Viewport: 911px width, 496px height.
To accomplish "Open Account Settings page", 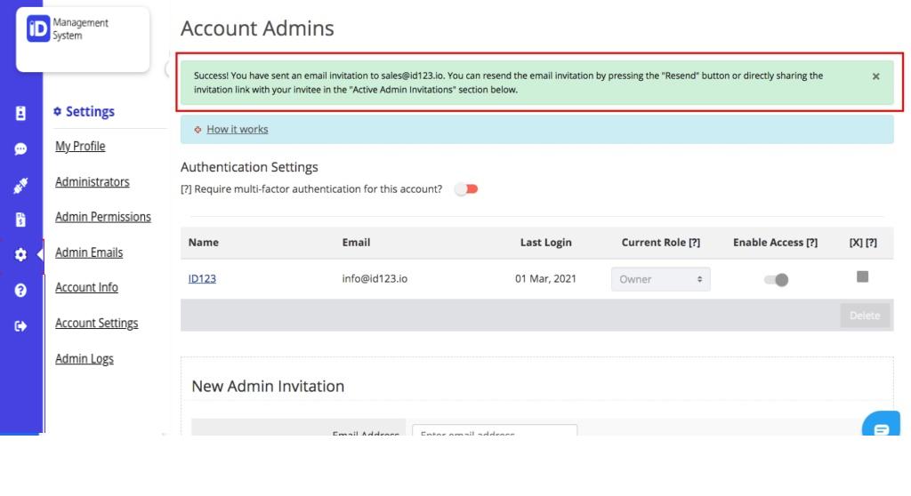I will pyautogui.click(x=96, y=323).
